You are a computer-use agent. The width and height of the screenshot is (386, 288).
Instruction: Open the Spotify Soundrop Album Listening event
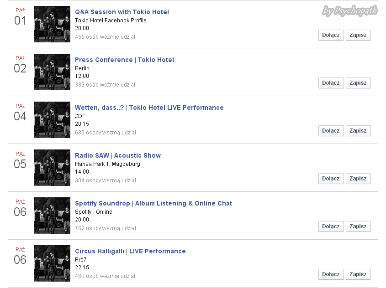[153, 204]
